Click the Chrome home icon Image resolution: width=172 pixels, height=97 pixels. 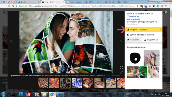click(13, 6)
